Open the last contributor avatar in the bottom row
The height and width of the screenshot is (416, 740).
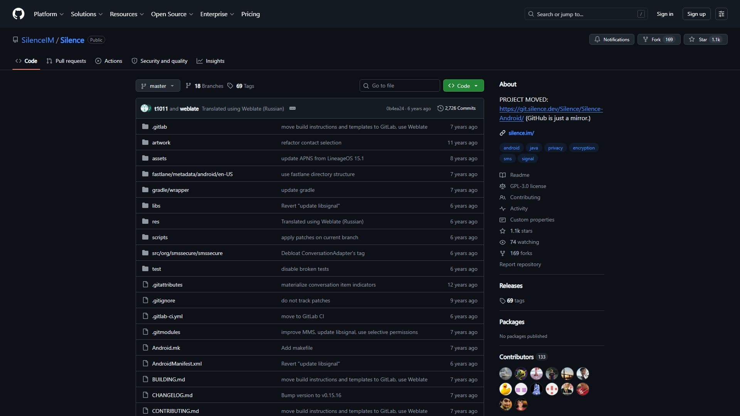click(x=521, y=404)
